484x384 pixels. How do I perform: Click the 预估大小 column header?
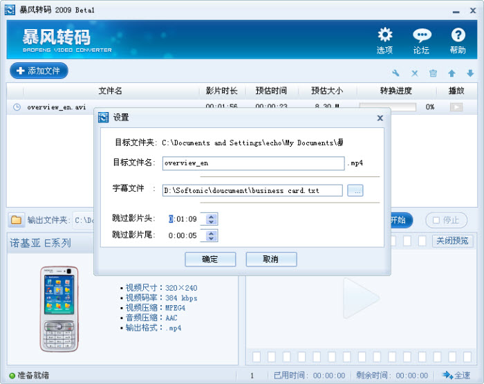pos(327,91)
